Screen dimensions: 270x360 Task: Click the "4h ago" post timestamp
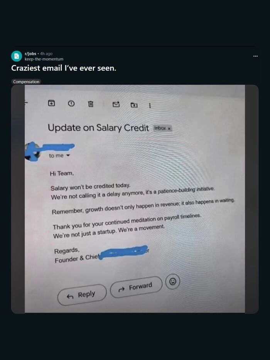coord(46,54)
